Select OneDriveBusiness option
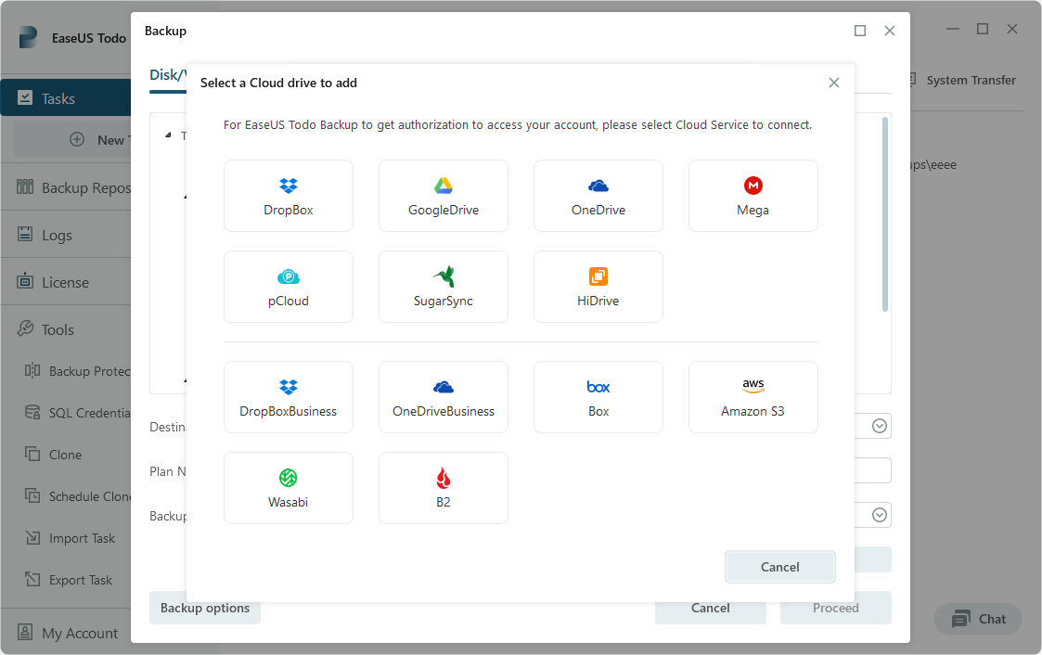The height and width of the screenshot is (655, 1042). [x=444, y=397]
